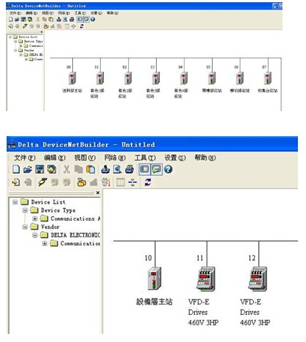This screenshot has width=306, height=342.
Task: Select the Vendor folder in tree
Action: [50, 227]
